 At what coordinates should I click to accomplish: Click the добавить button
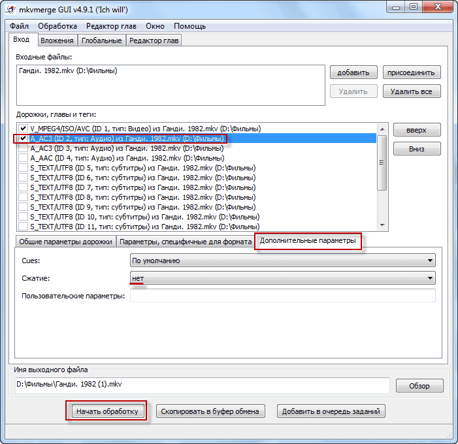point(353,72)
